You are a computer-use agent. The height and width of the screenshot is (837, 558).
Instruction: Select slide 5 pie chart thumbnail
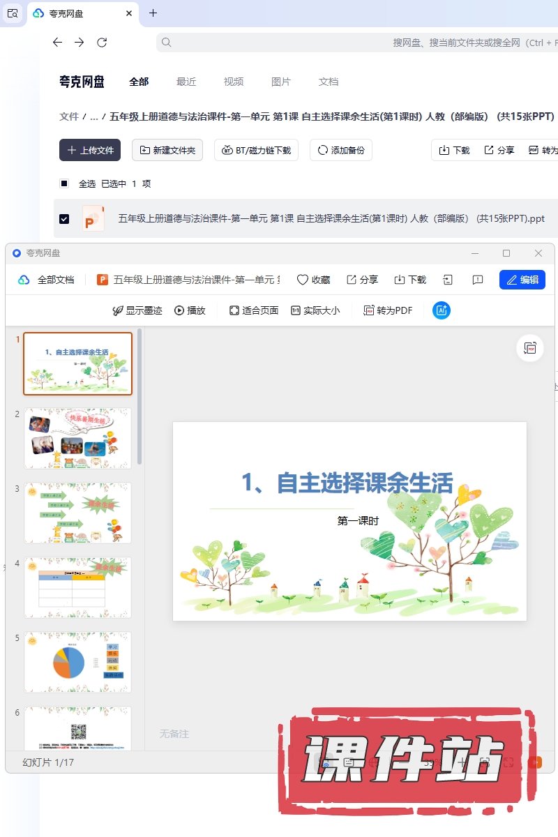pos(77,662)
